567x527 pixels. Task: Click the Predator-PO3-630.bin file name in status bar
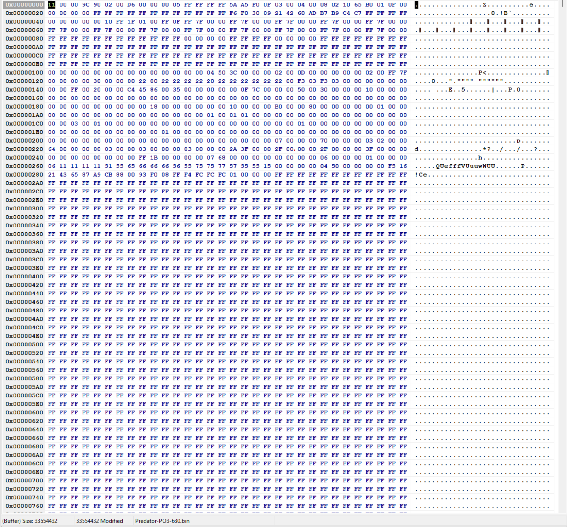[162, 521]
